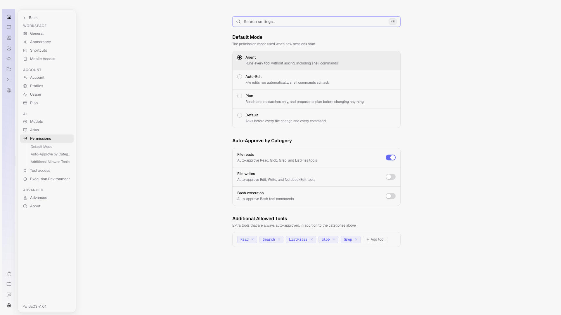Select the Plan mode radio
The image size is (561, 315).
pos(240,96)
